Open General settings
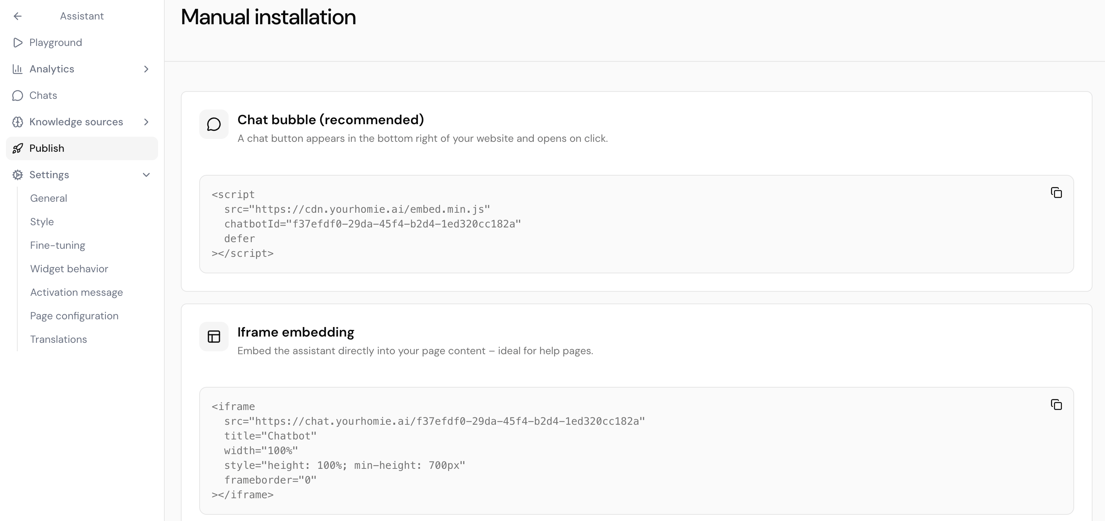The height and width of the screenshot is (521, 1105). 49,198
